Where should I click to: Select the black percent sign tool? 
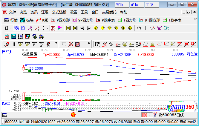click(x=111, y=44)
